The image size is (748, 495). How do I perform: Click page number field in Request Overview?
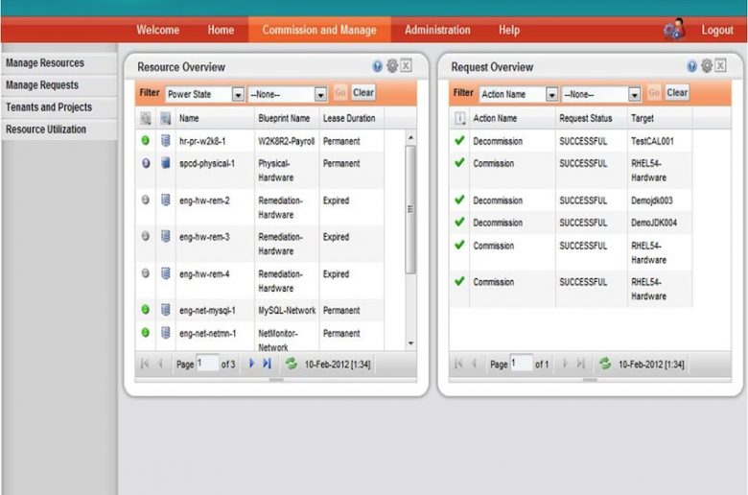(x=522, y=364)
